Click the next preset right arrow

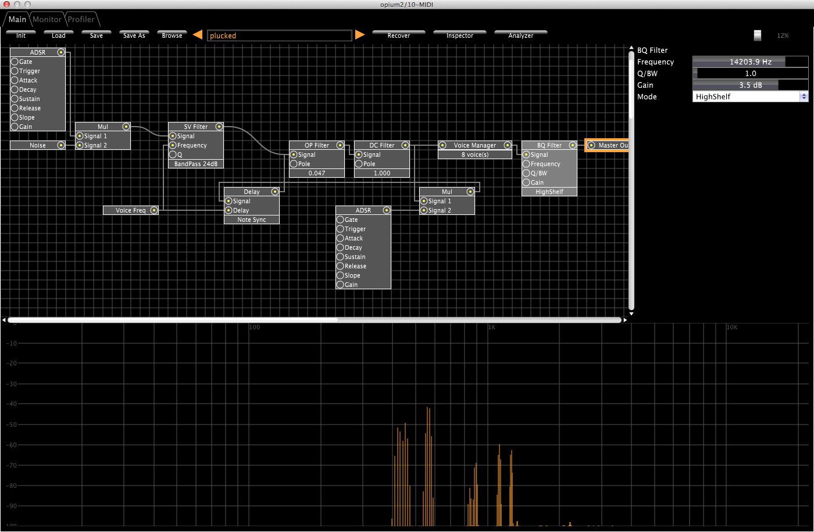(x=360, y=35)
